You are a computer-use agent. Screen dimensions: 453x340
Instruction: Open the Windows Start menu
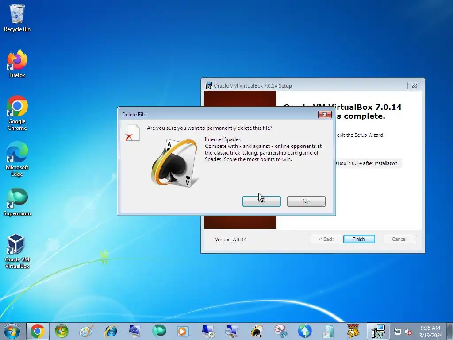tap(12, 331)
